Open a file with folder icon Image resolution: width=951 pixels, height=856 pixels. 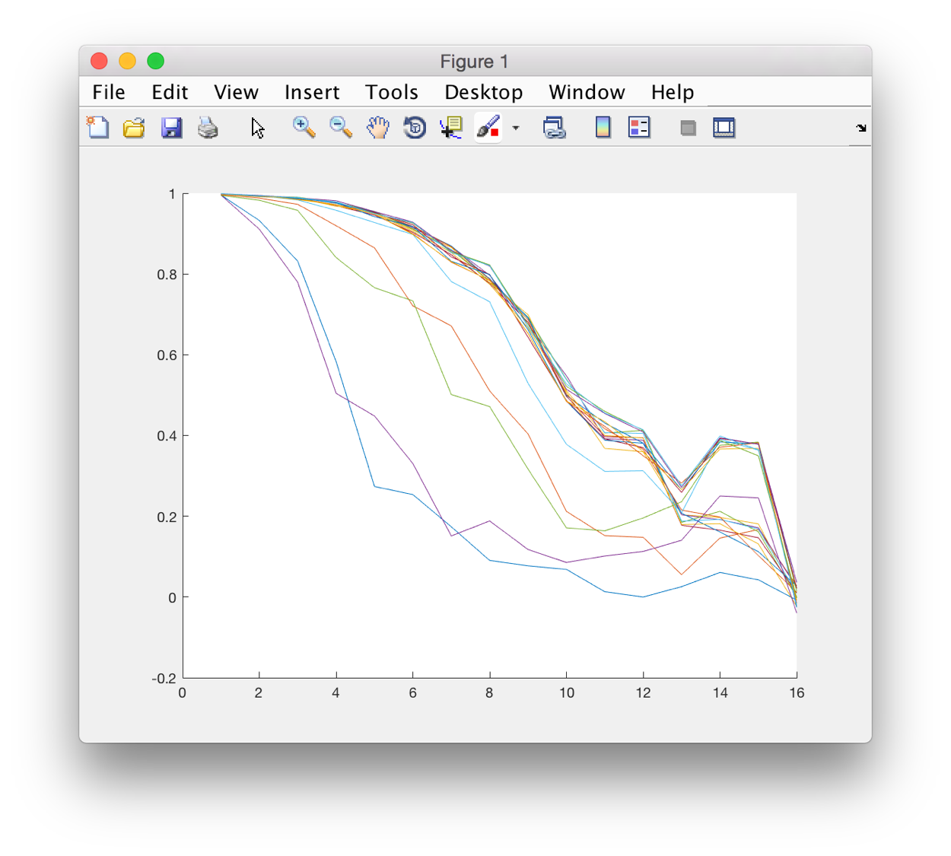[x=134, y=127]
